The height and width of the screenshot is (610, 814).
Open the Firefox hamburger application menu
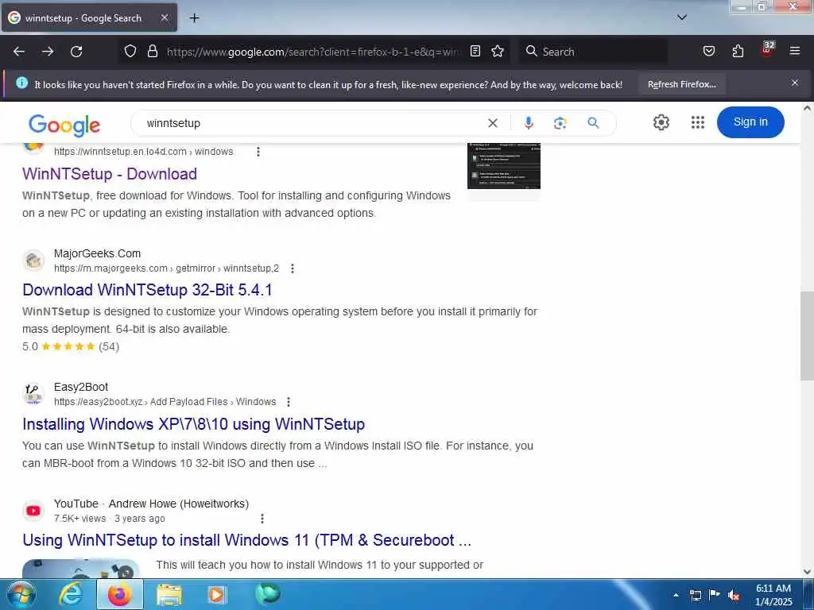pyautogui.click(x=795, y=51)
